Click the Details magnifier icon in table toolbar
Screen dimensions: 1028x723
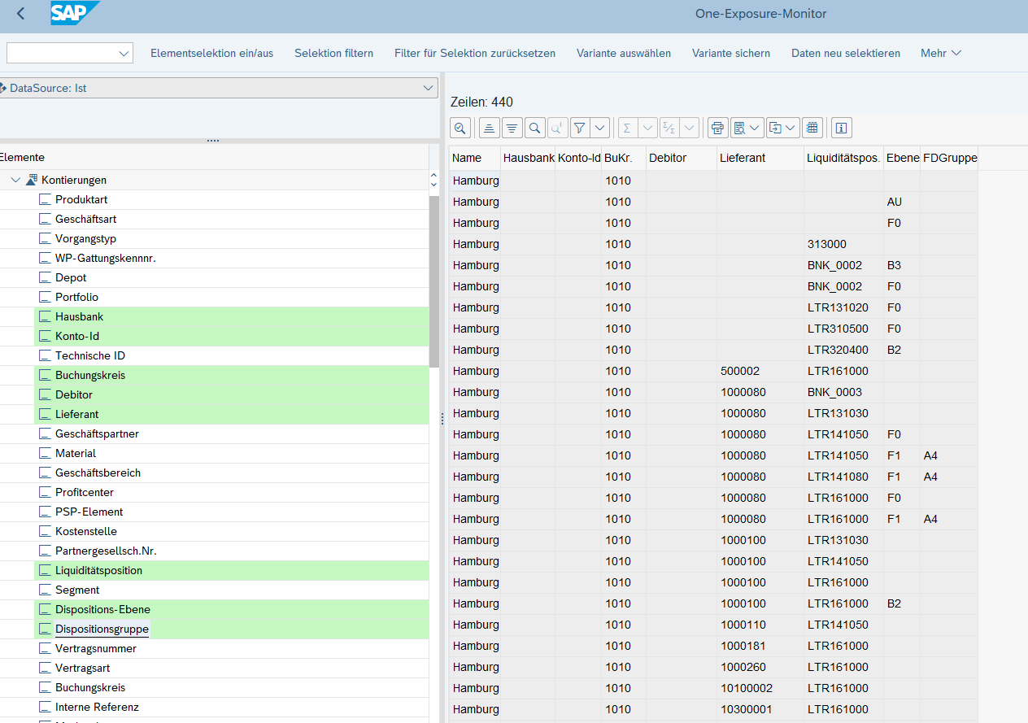[460, 128]
